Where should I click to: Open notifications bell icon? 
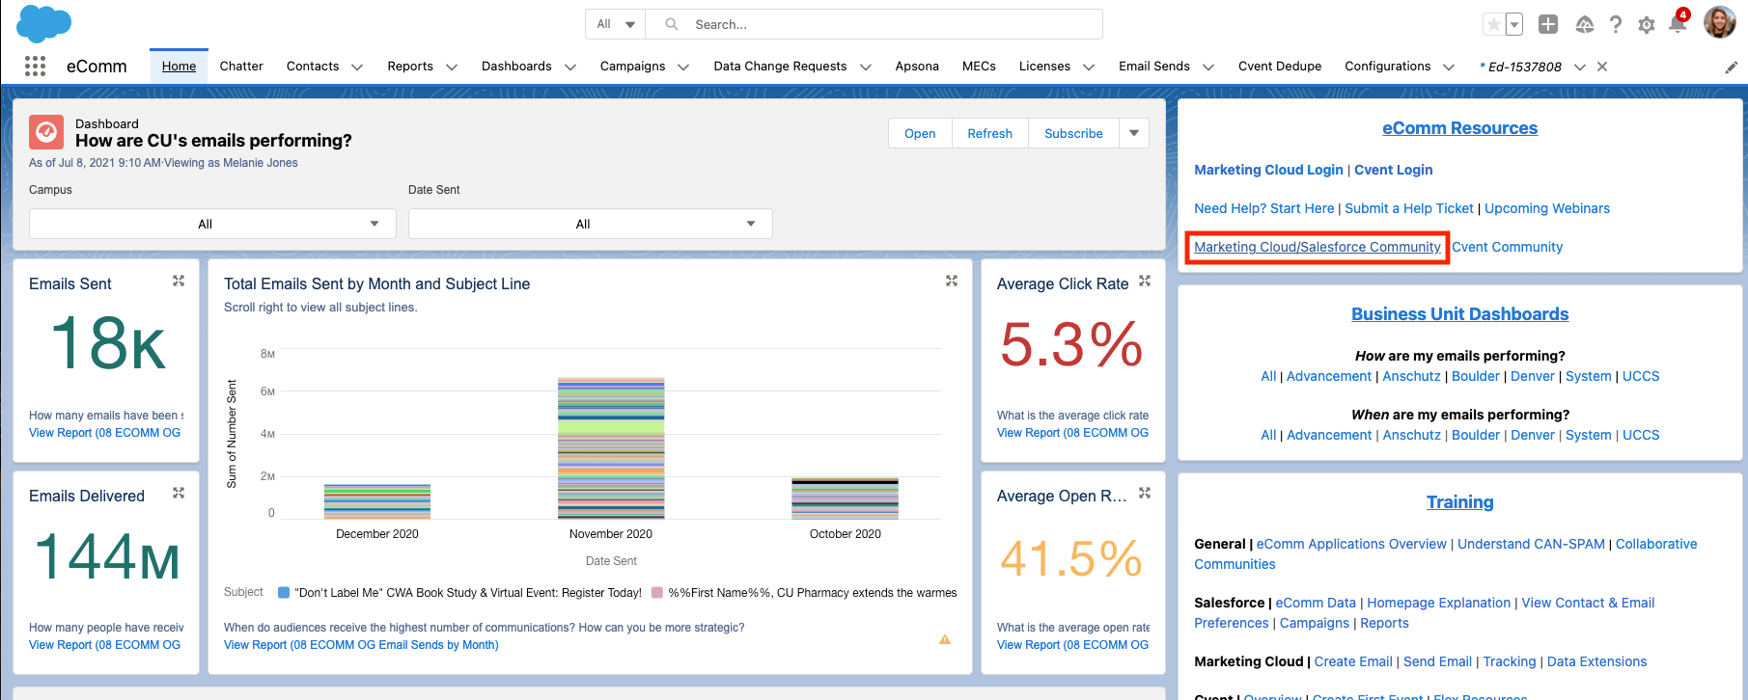pyautogui.click(x=1678, y=23)
